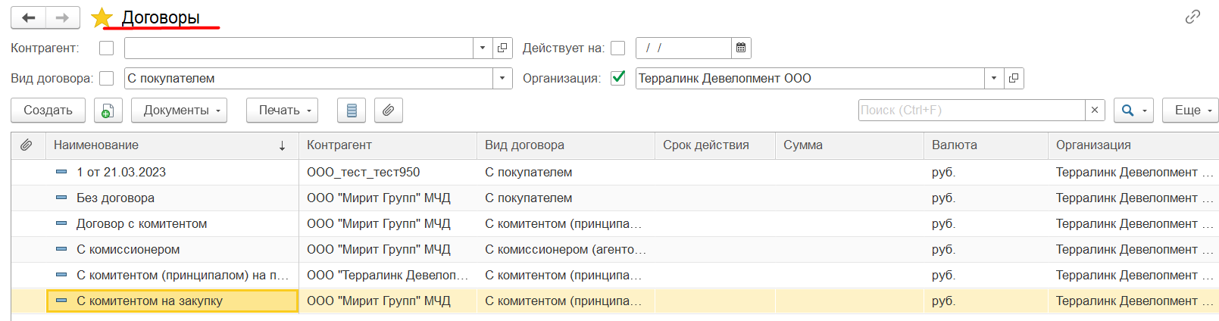Sort by the Организация column header

(x=1133, y=145)
